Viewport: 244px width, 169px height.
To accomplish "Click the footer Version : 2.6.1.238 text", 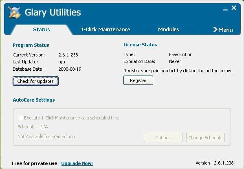I will pyautogui.click(x=215, y=163).
